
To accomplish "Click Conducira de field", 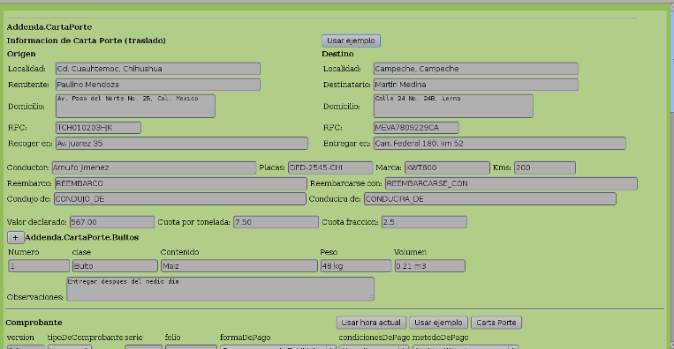I will [490, 199].
